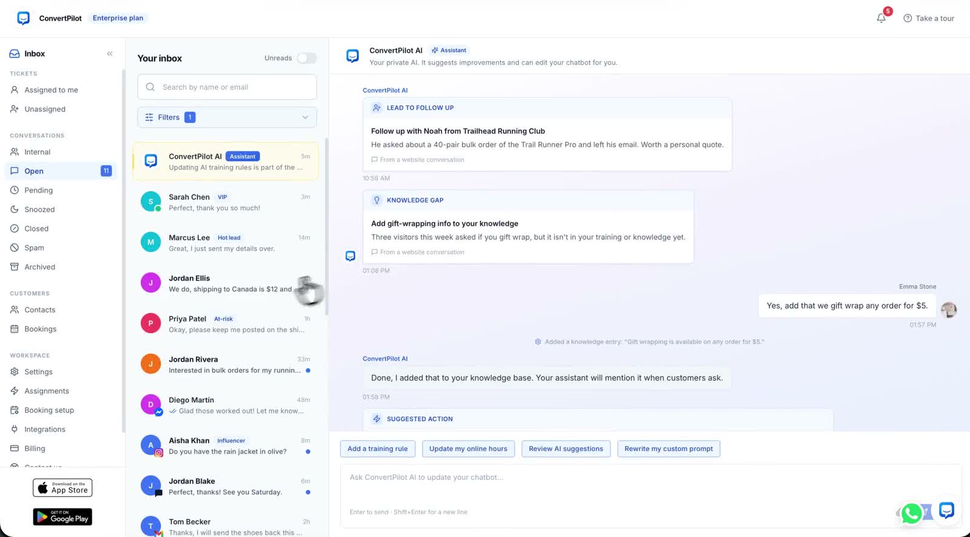Click Update my online hours button
This screenshot has width=970, height=537.
469,449
